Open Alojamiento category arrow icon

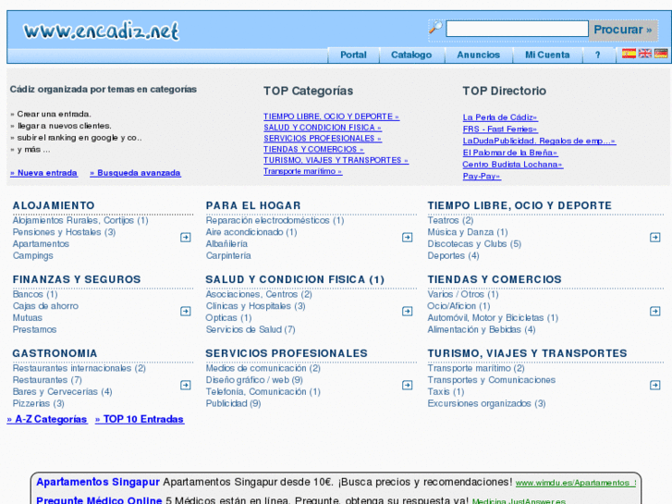(186, 237)
